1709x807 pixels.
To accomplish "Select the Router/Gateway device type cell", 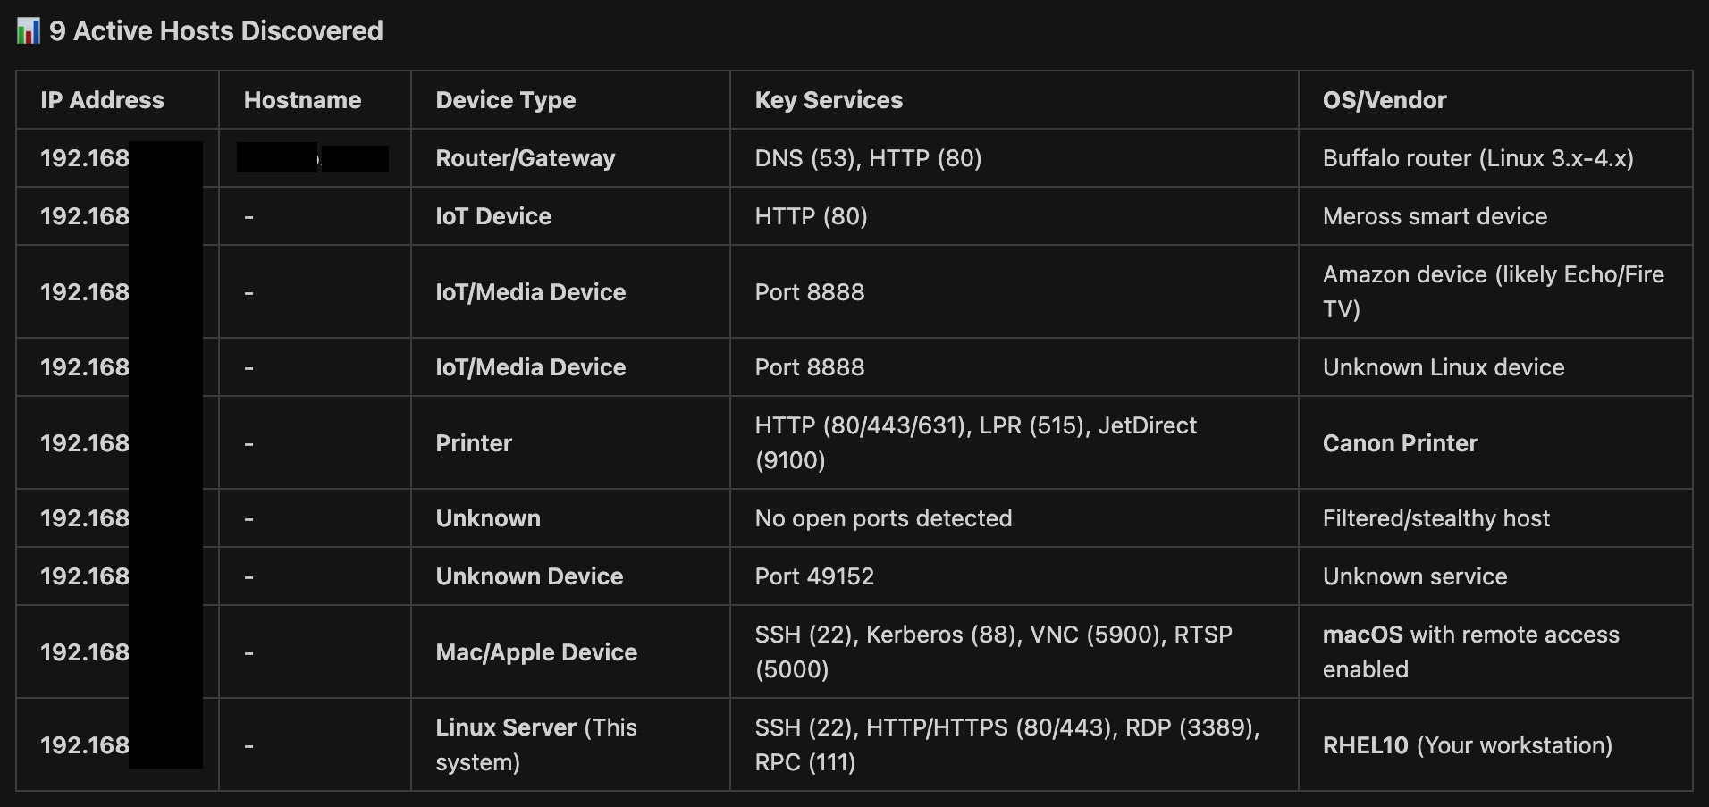I will click(525, 158).
